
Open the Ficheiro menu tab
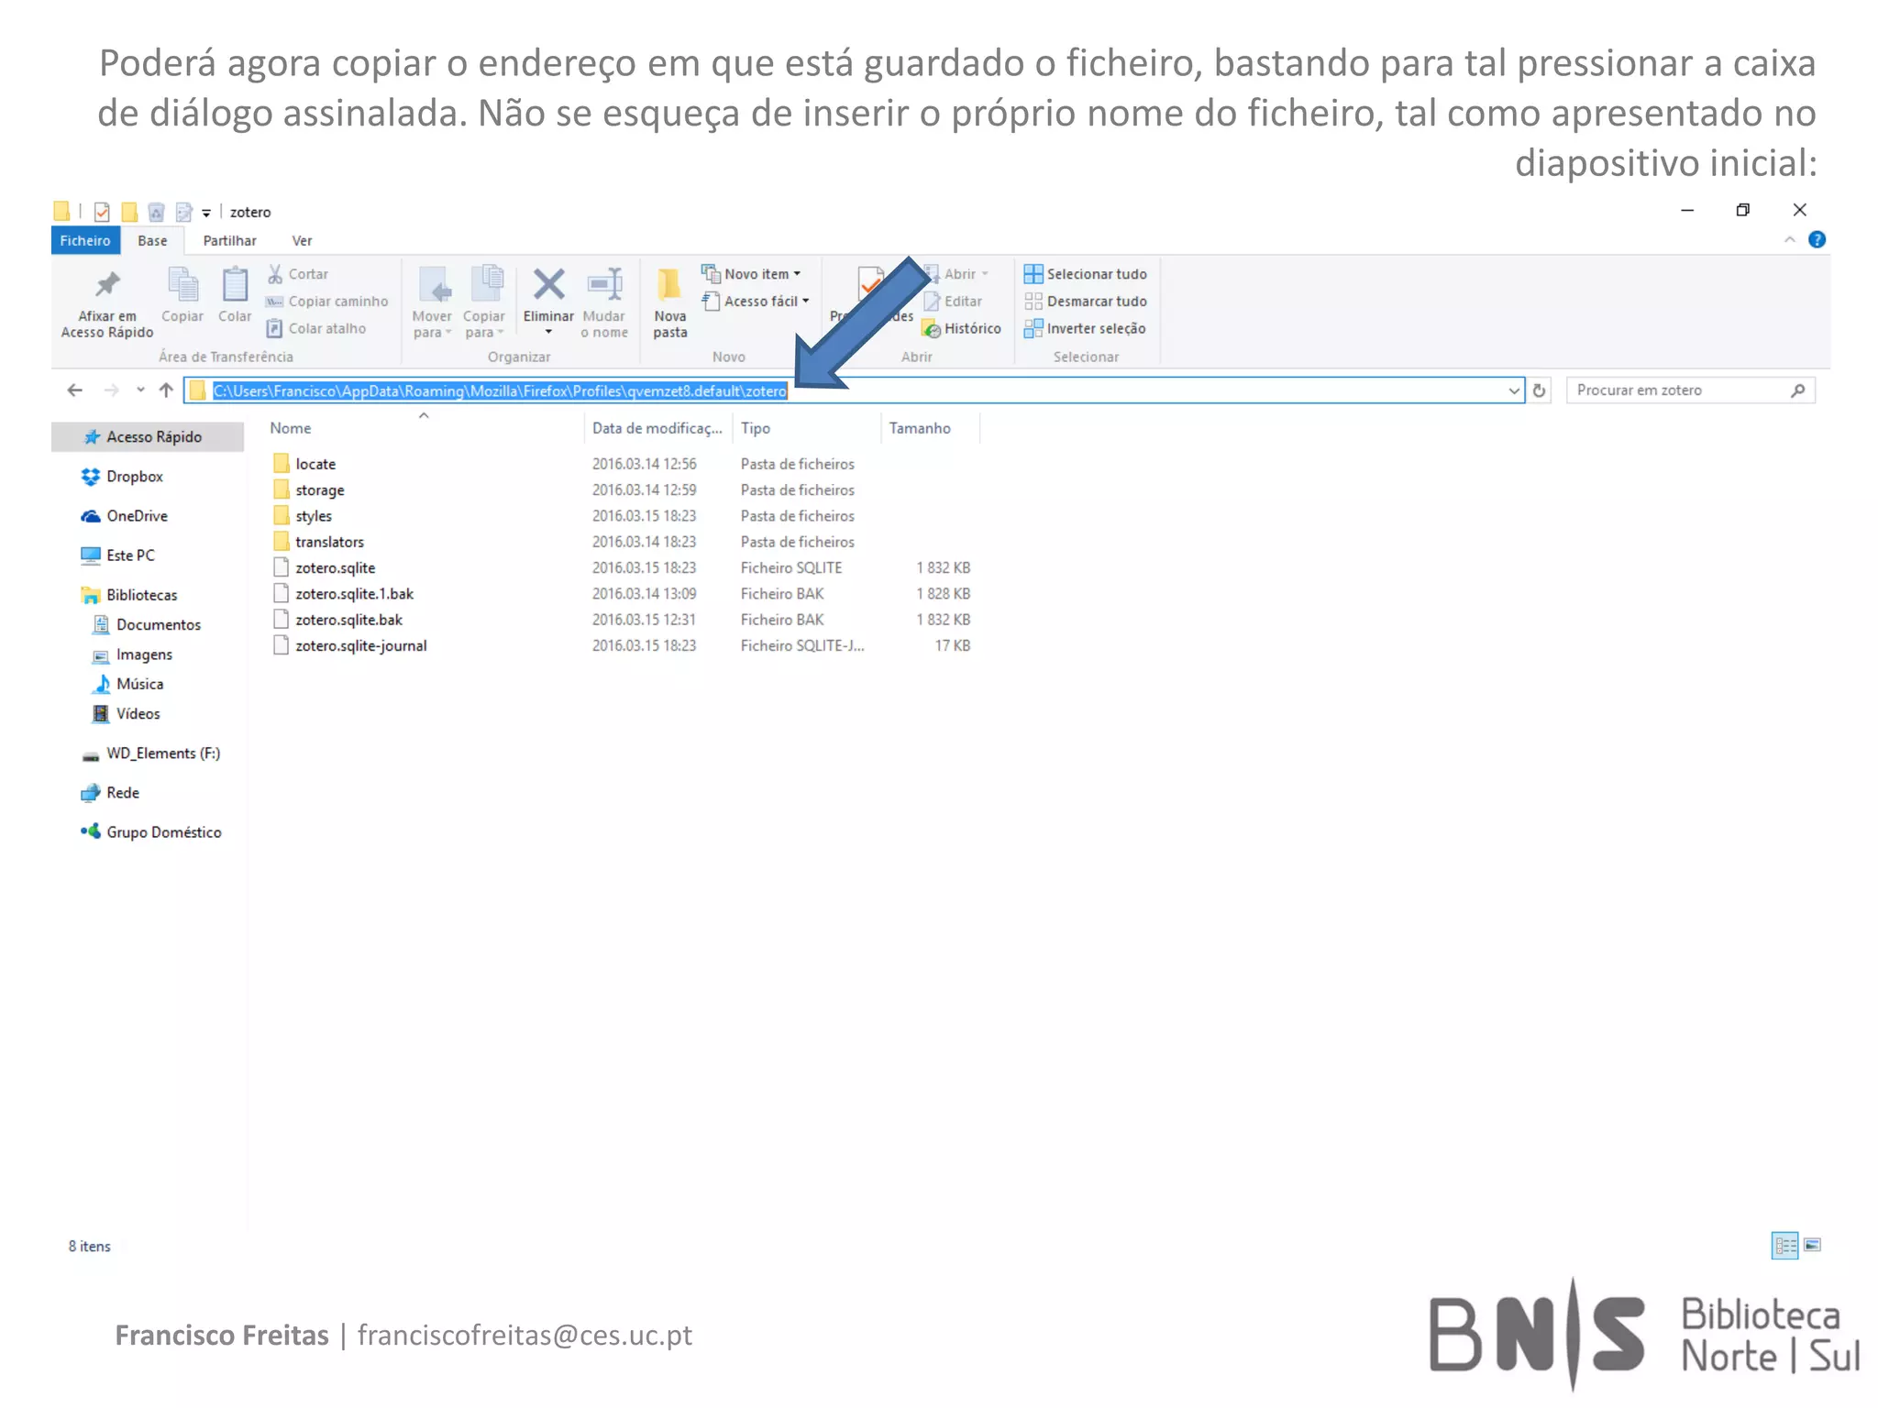84,241
